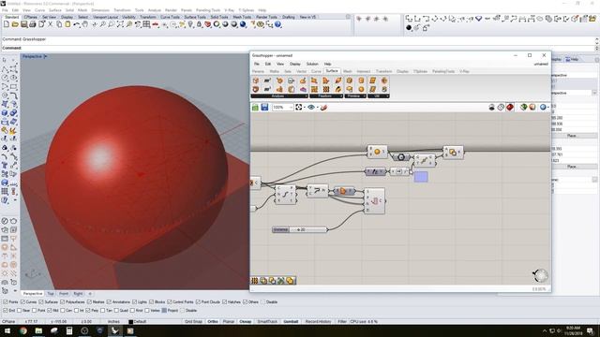The width and height of the screenshot is (600, 337).
Task: Click the Sphere primitive icon in Primitive panel
Action: click(x=361, y=89)
